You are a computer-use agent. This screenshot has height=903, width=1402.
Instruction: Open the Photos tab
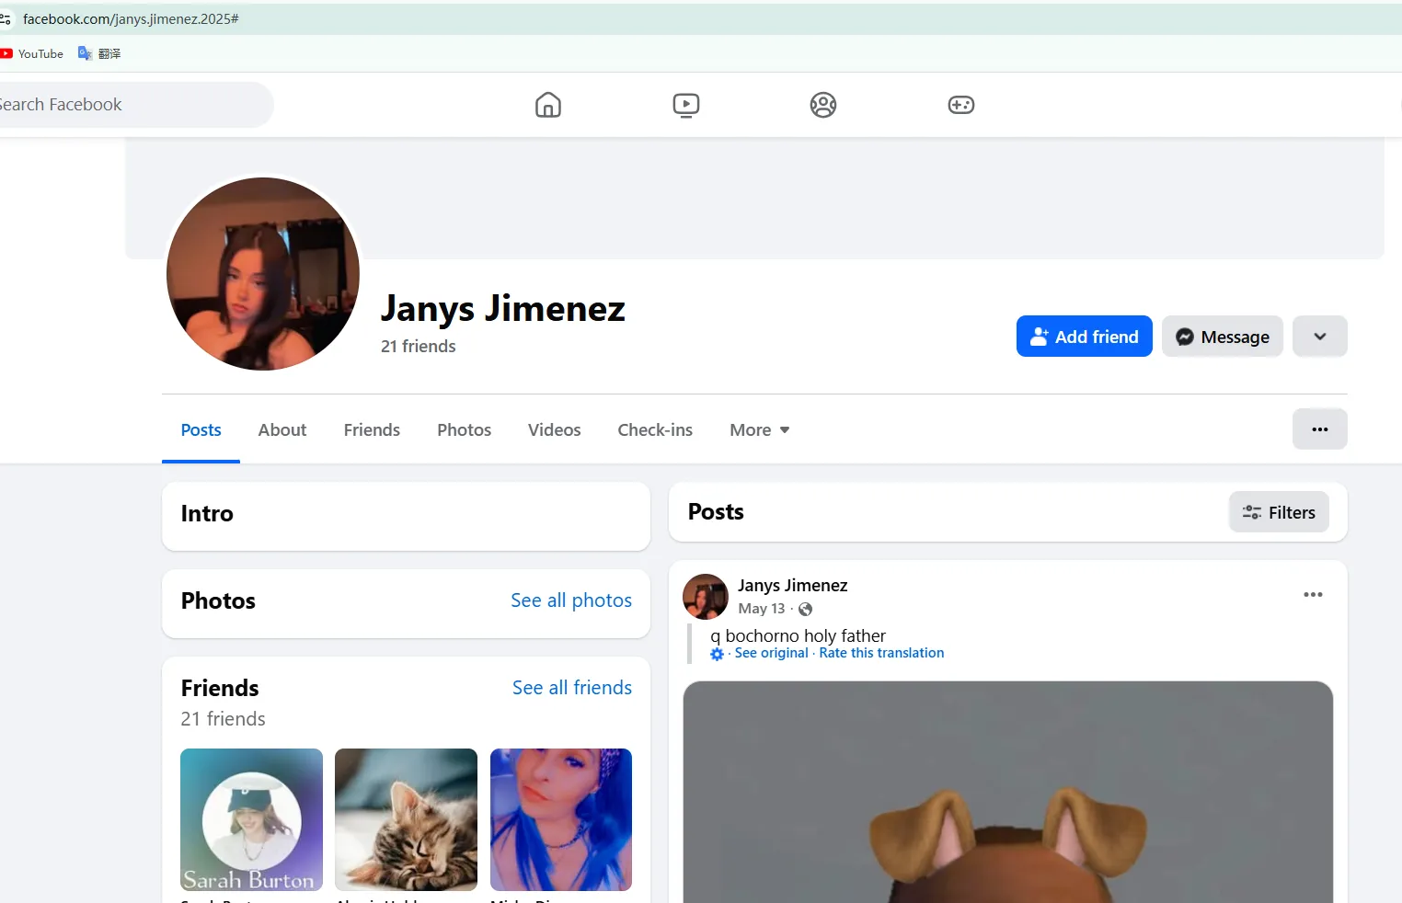tap(464, 430)
